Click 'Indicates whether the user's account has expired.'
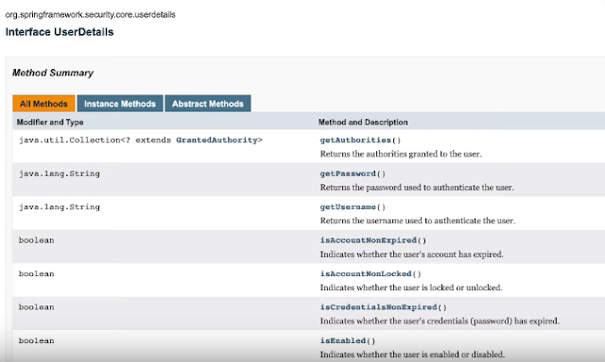 click(x=412, y=254)
